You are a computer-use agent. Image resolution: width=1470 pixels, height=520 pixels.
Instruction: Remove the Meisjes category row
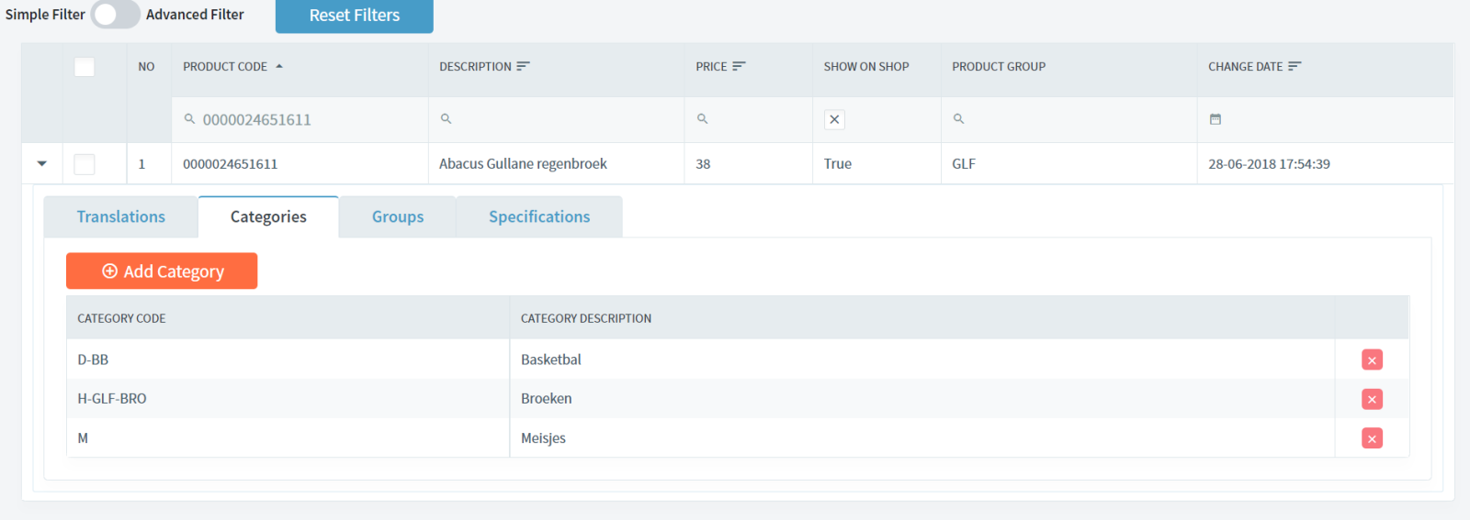click(1372, 438)
